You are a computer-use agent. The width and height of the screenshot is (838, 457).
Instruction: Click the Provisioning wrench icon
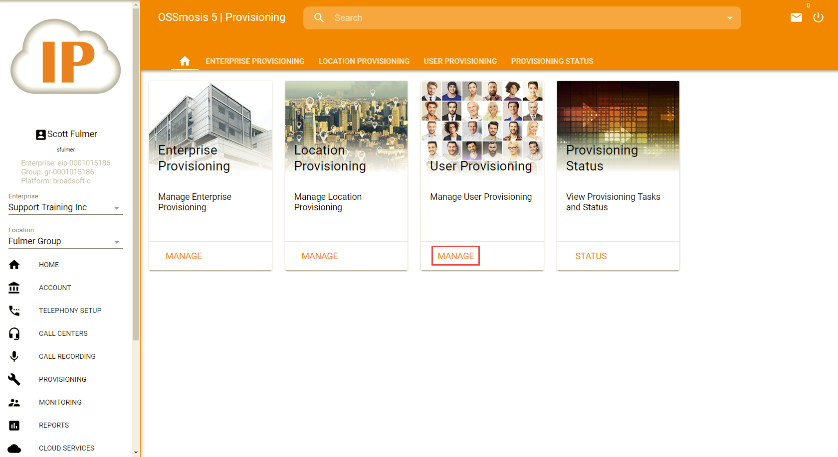pyautogui.click(x=14, y=379)
